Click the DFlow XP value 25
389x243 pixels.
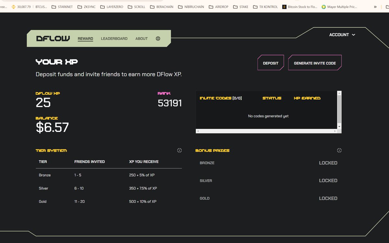click(43, 103)
